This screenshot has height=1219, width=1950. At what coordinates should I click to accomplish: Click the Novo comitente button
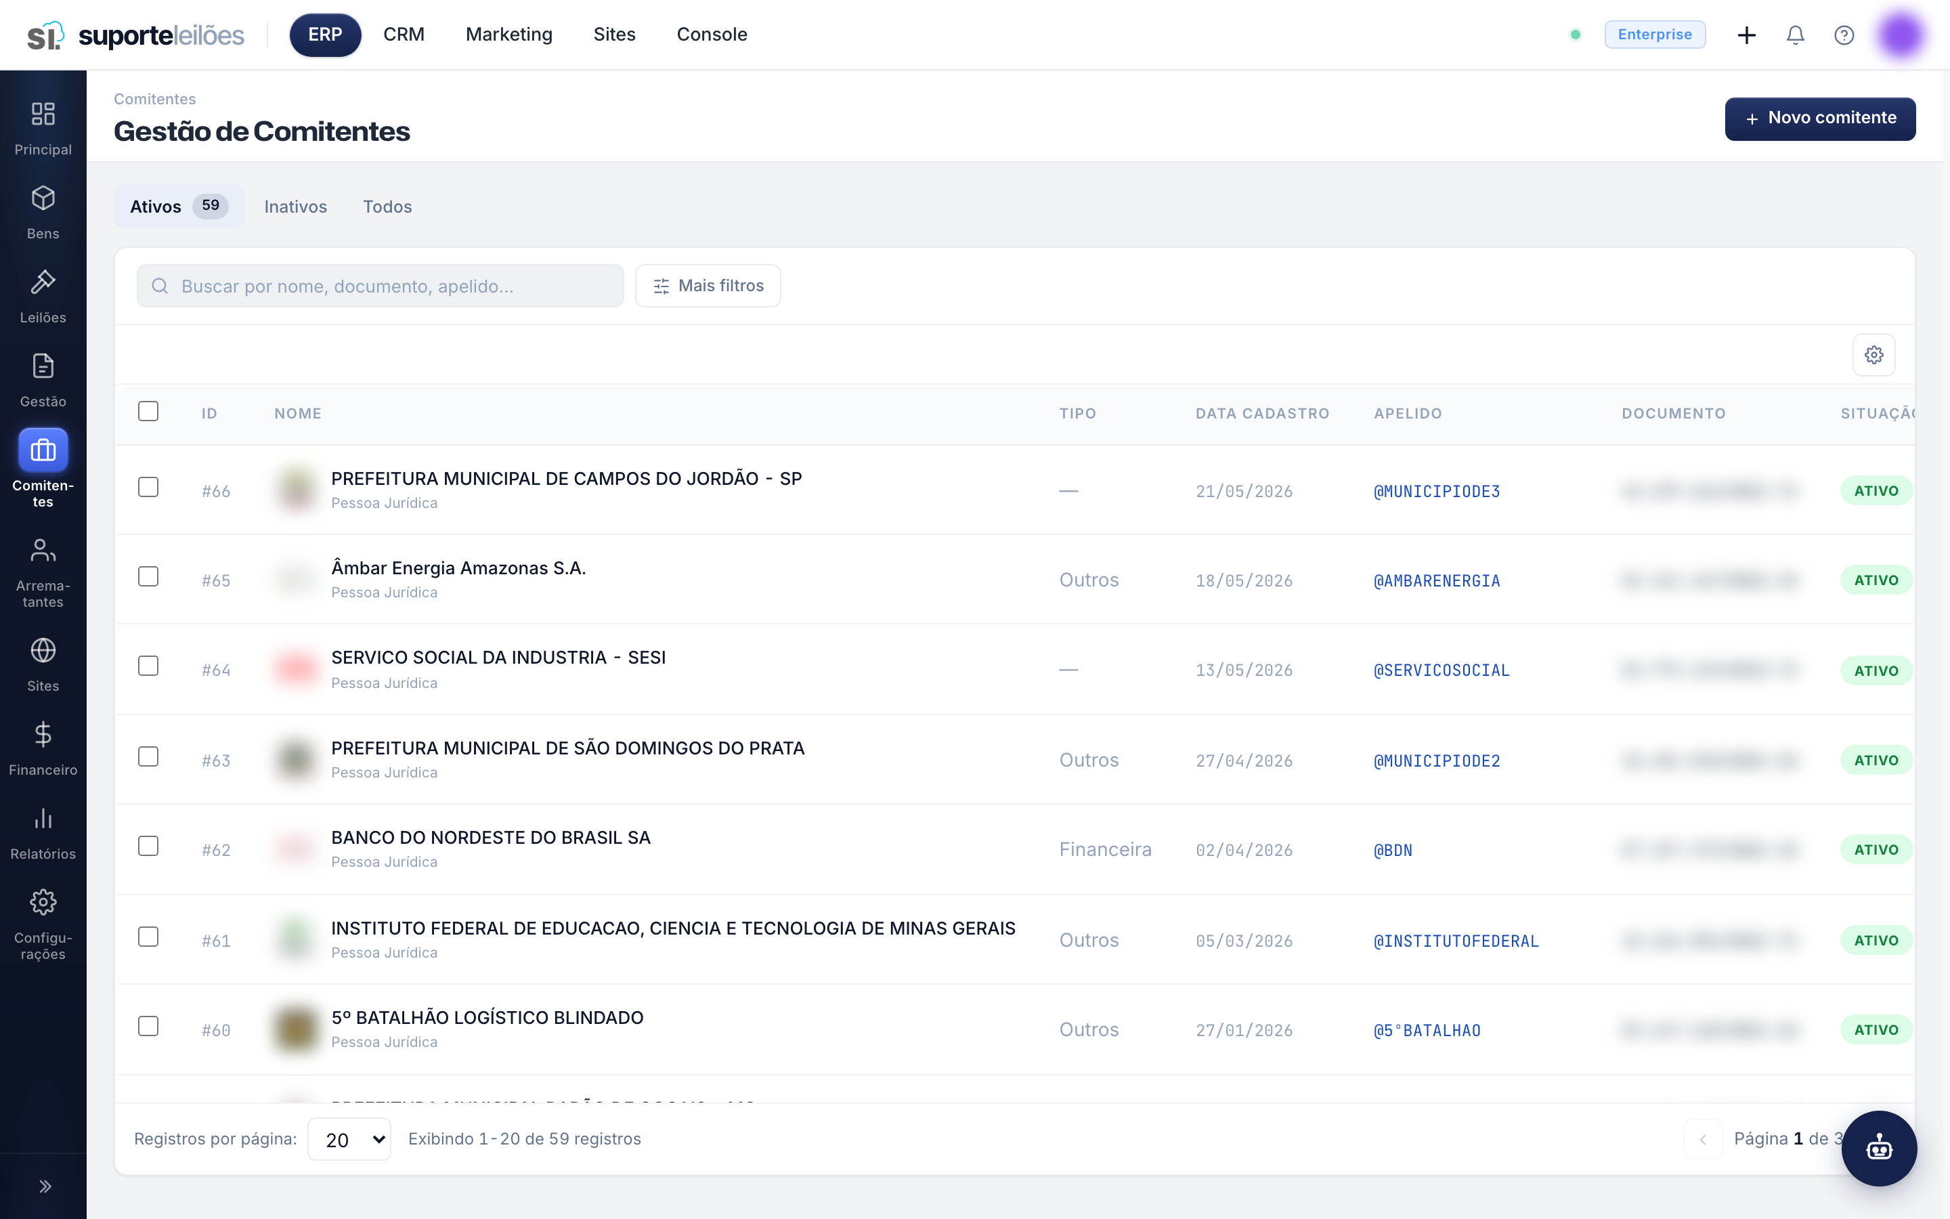[1819, 119]
